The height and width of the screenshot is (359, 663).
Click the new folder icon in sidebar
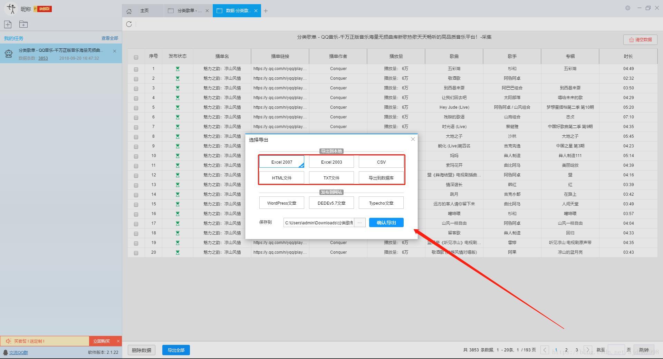tap(23, 24)
